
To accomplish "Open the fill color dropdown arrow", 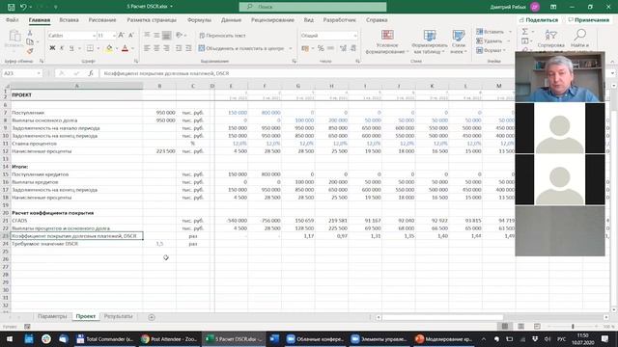I will pyautogui.click(x=117, y=48).
